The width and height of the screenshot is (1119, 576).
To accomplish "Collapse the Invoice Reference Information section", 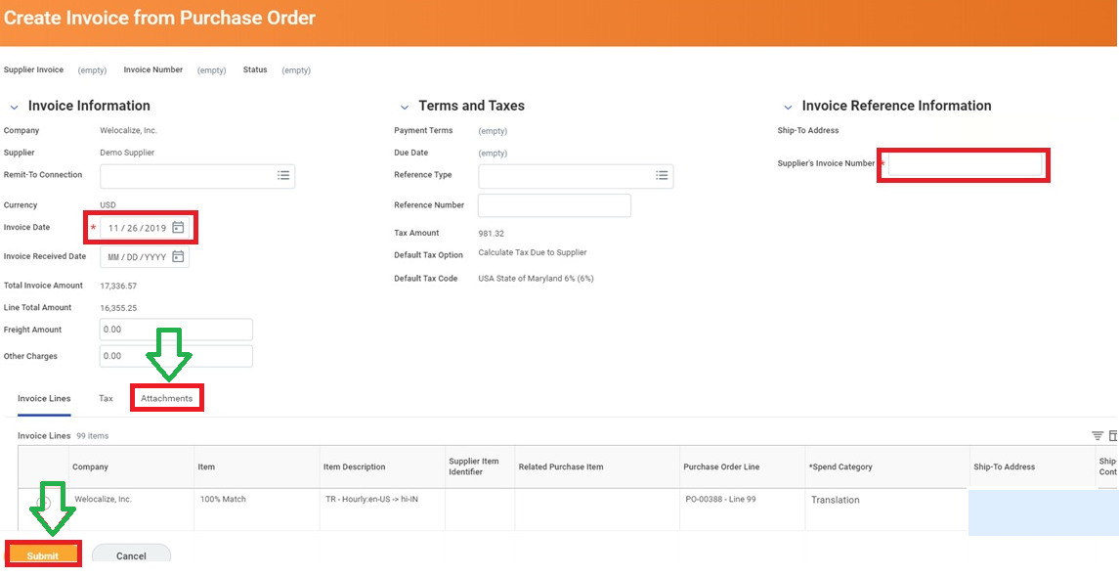I will tap(788, 106).
